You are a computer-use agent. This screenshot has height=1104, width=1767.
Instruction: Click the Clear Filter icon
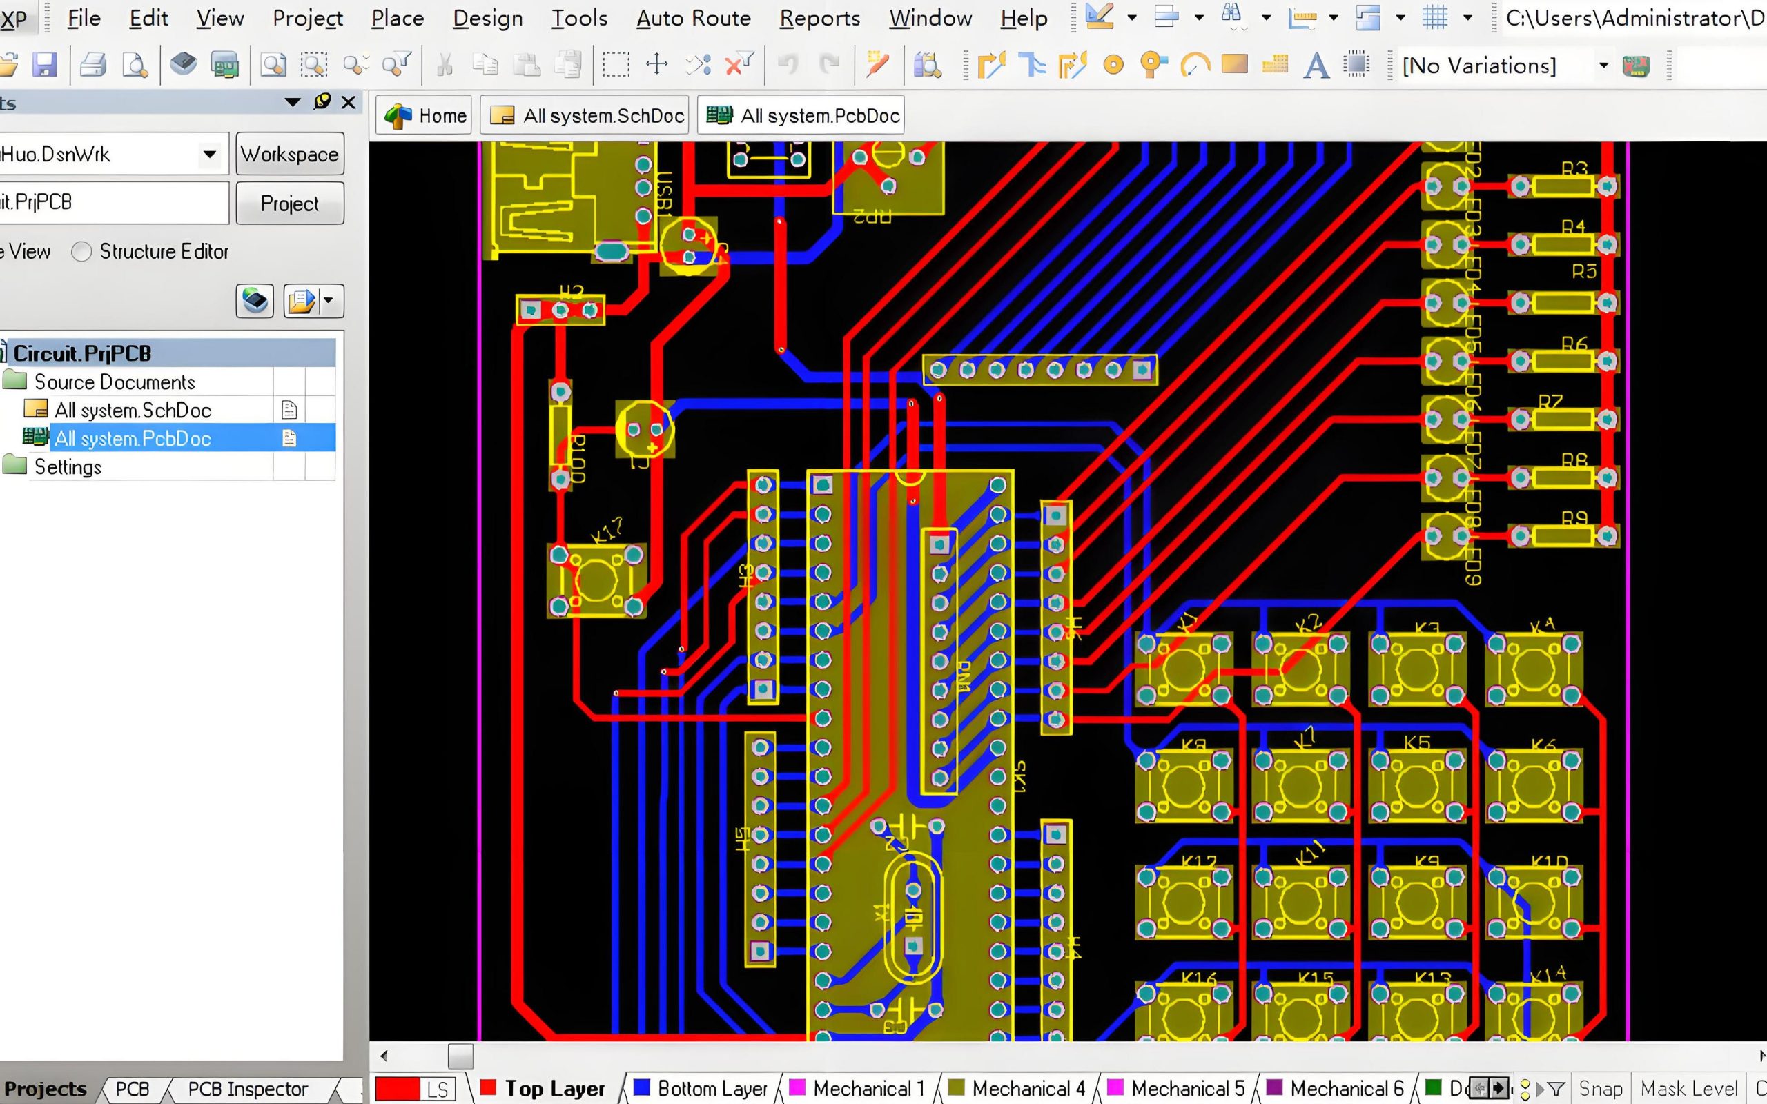pyautogui.click(x=739, y=65)
